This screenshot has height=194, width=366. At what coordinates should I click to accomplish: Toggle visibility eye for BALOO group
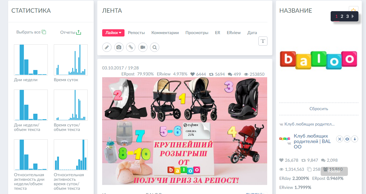pyautogui.click(x=347, y=139)
